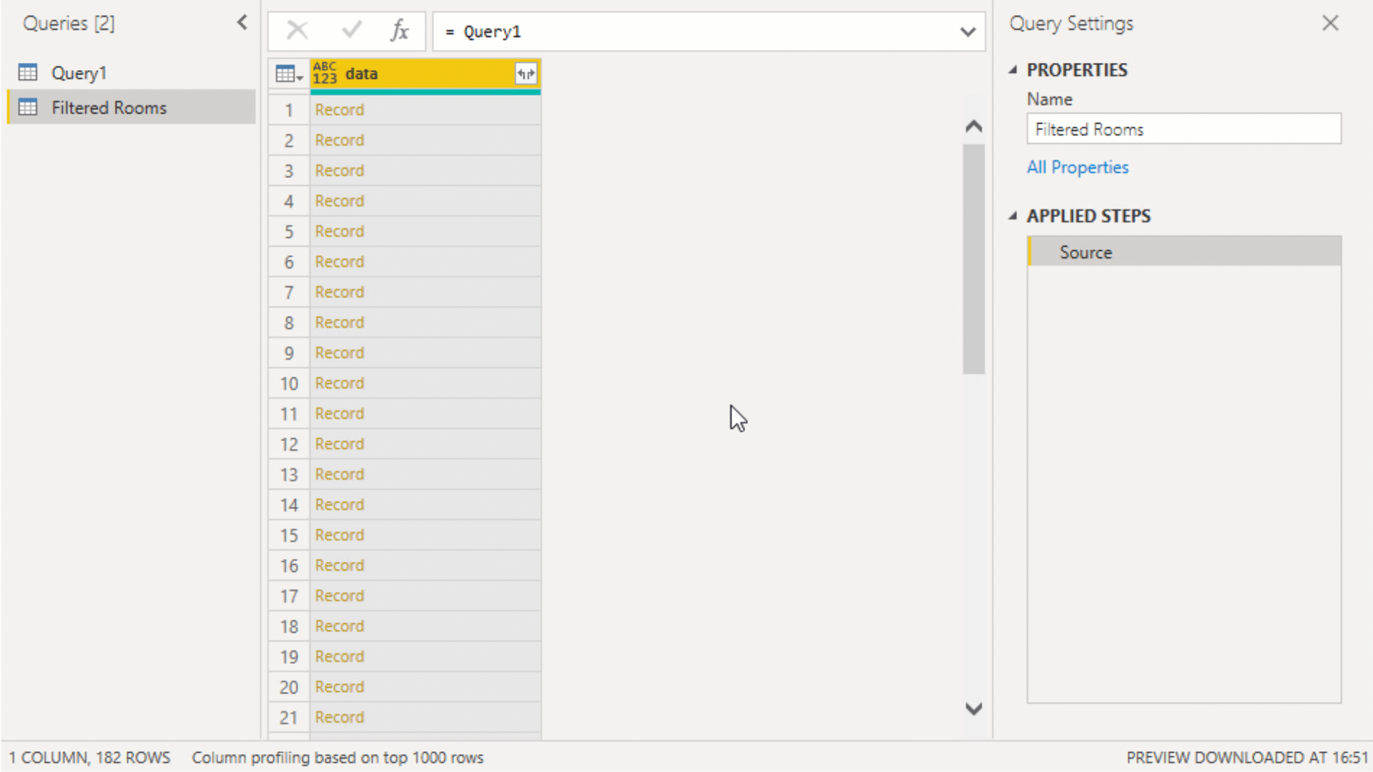Click the expand records icon on data column
This screenshot has width=1373, height=772.
pos(526,74)
